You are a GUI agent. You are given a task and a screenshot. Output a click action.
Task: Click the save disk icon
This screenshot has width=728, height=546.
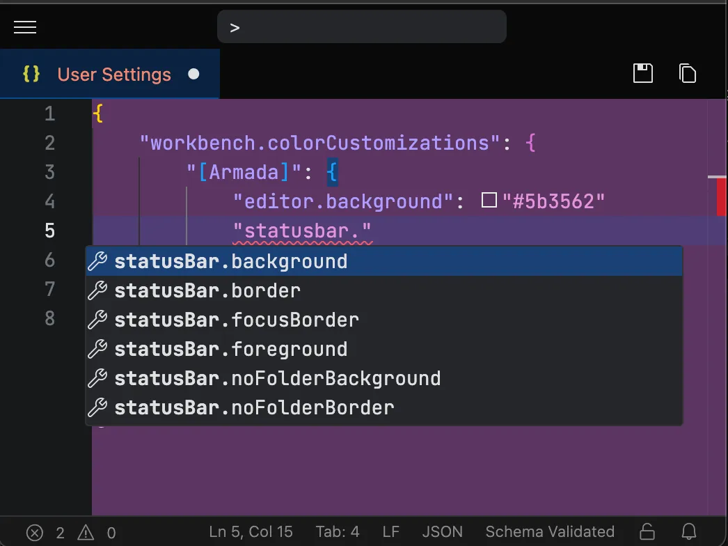pyautogui.click(x=642, y=73)
